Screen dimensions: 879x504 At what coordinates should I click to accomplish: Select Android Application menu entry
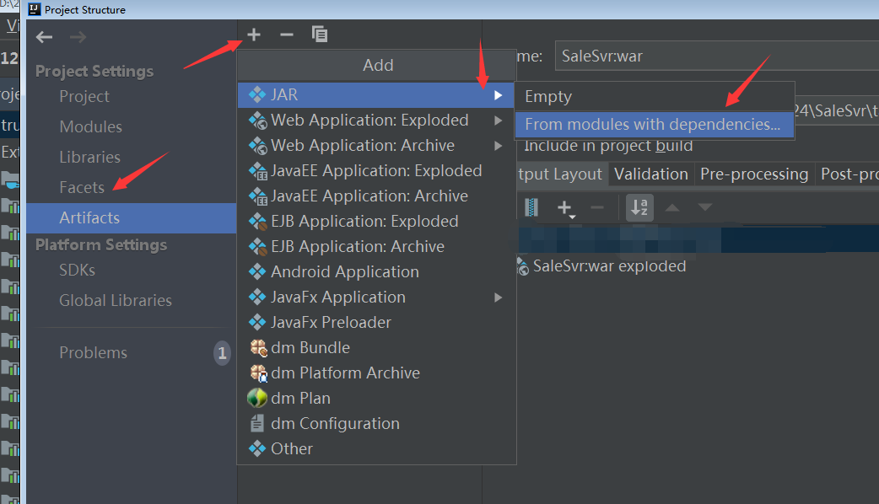(376, 271)
